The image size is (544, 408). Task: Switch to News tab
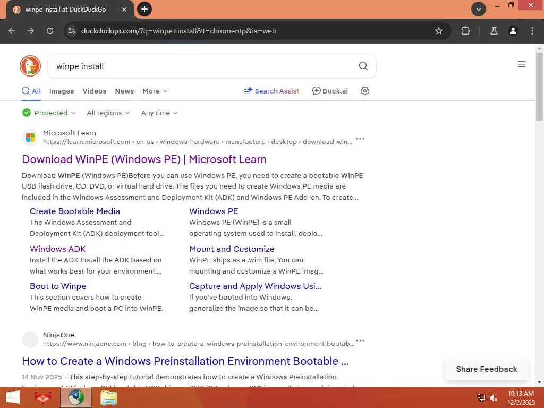pyautogui.click(x=124, y=91)
